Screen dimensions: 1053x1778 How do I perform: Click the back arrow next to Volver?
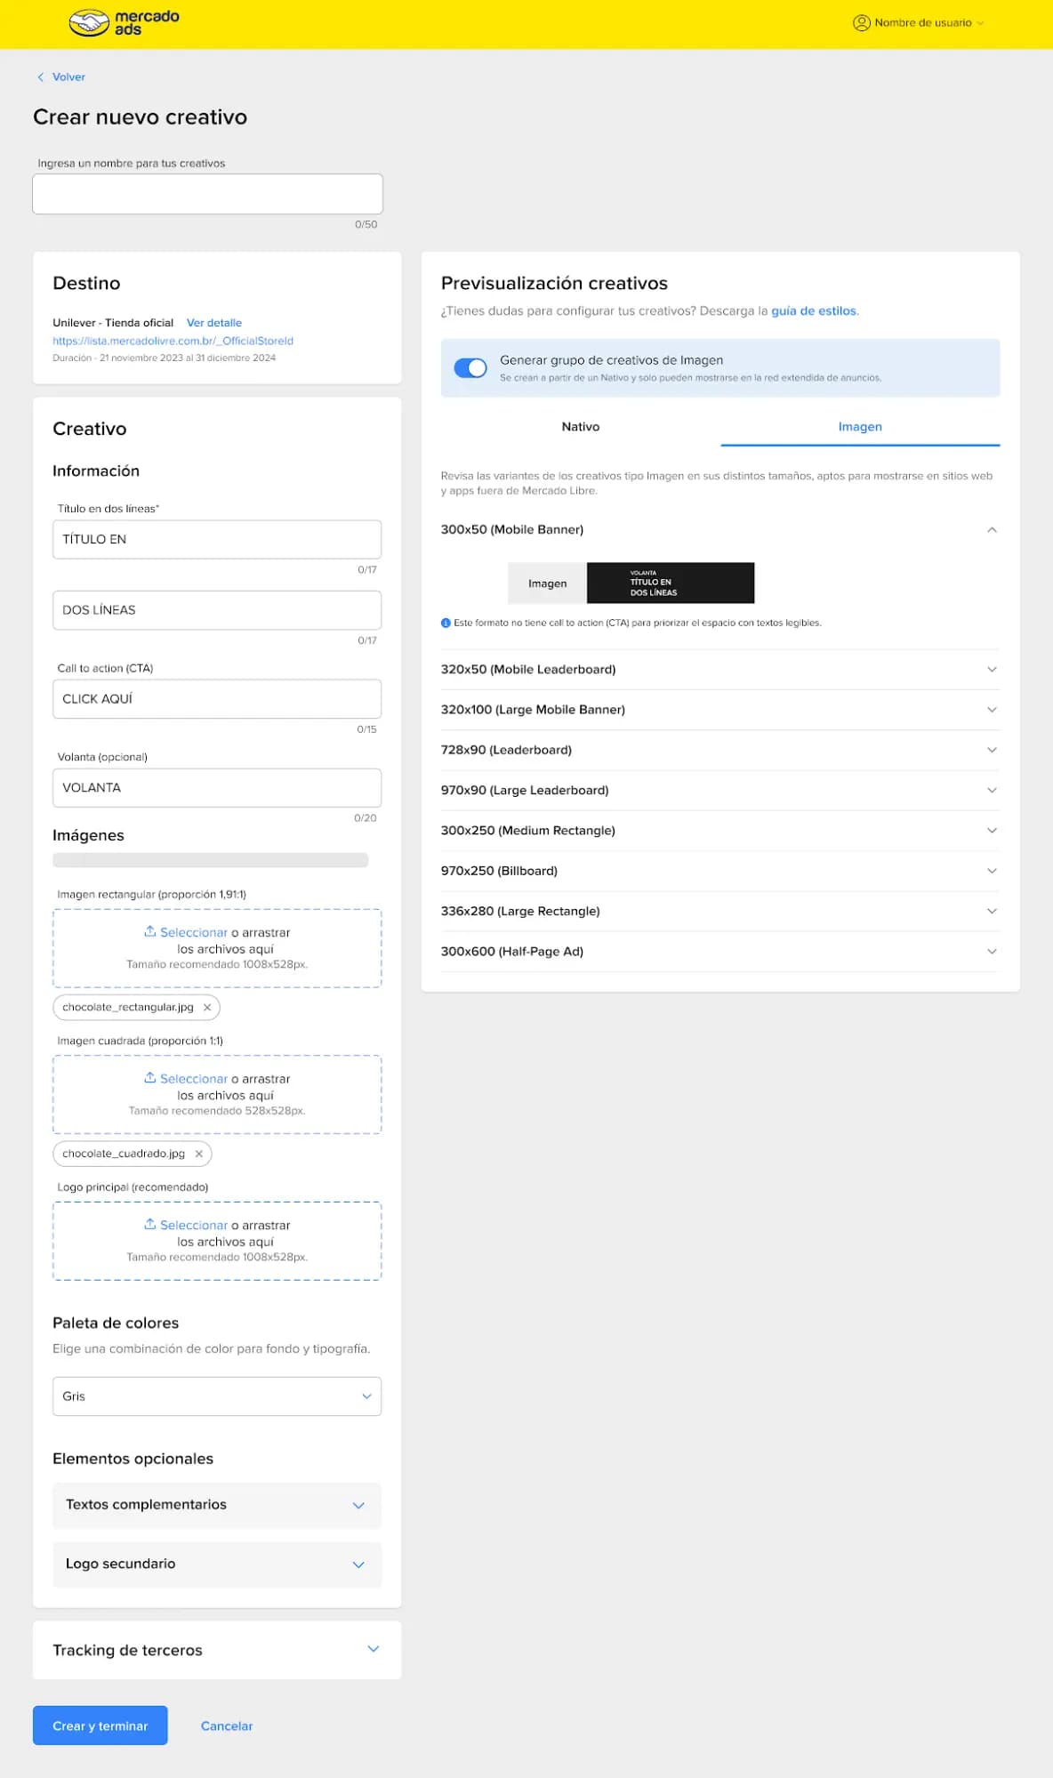click(x=40, y=77)
